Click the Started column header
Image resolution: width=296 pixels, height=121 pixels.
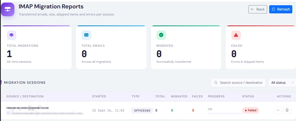pyautogui.click(x=99, y=96)
